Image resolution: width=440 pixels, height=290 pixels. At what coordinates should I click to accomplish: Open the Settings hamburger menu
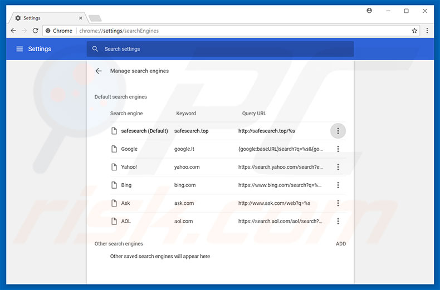pos(19,49)
